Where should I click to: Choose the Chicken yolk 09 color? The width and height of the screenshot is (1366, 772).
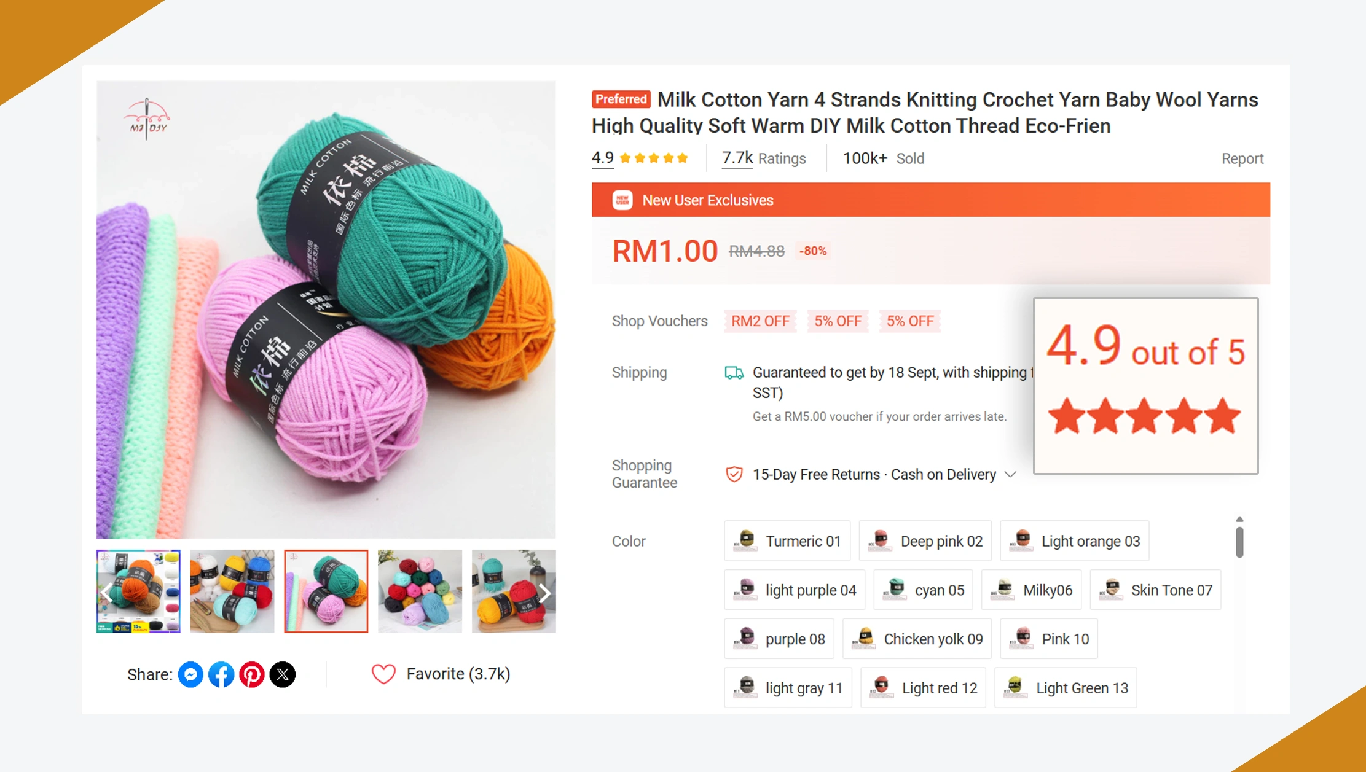pos(917,639)
